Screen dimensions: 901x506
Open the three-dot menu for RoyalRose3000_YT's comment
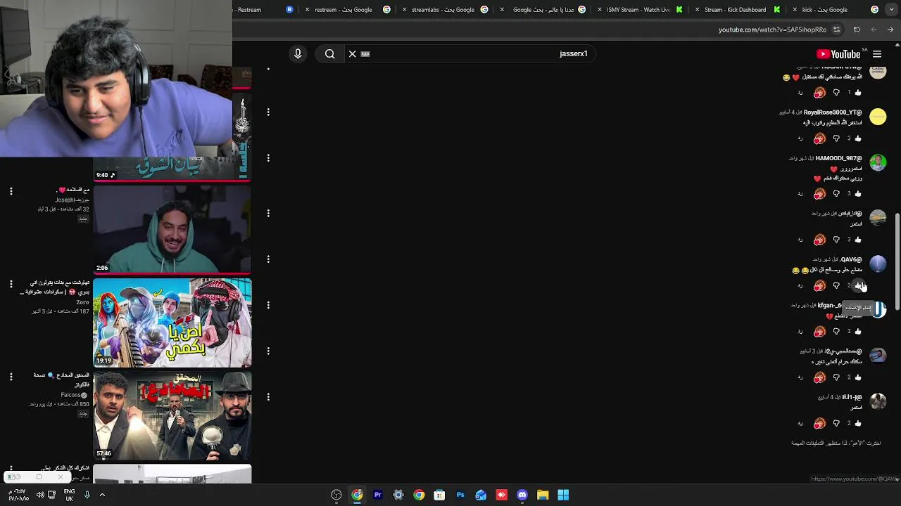tap(268, 112)
